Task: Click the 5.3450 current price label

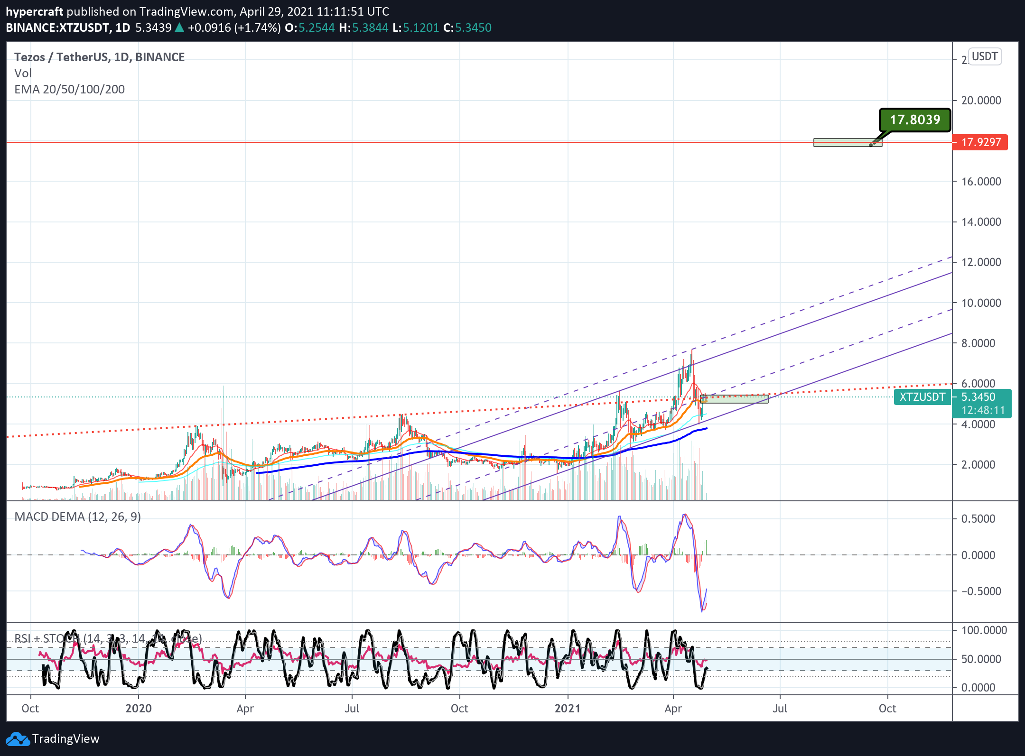Action: pos(978,396)
